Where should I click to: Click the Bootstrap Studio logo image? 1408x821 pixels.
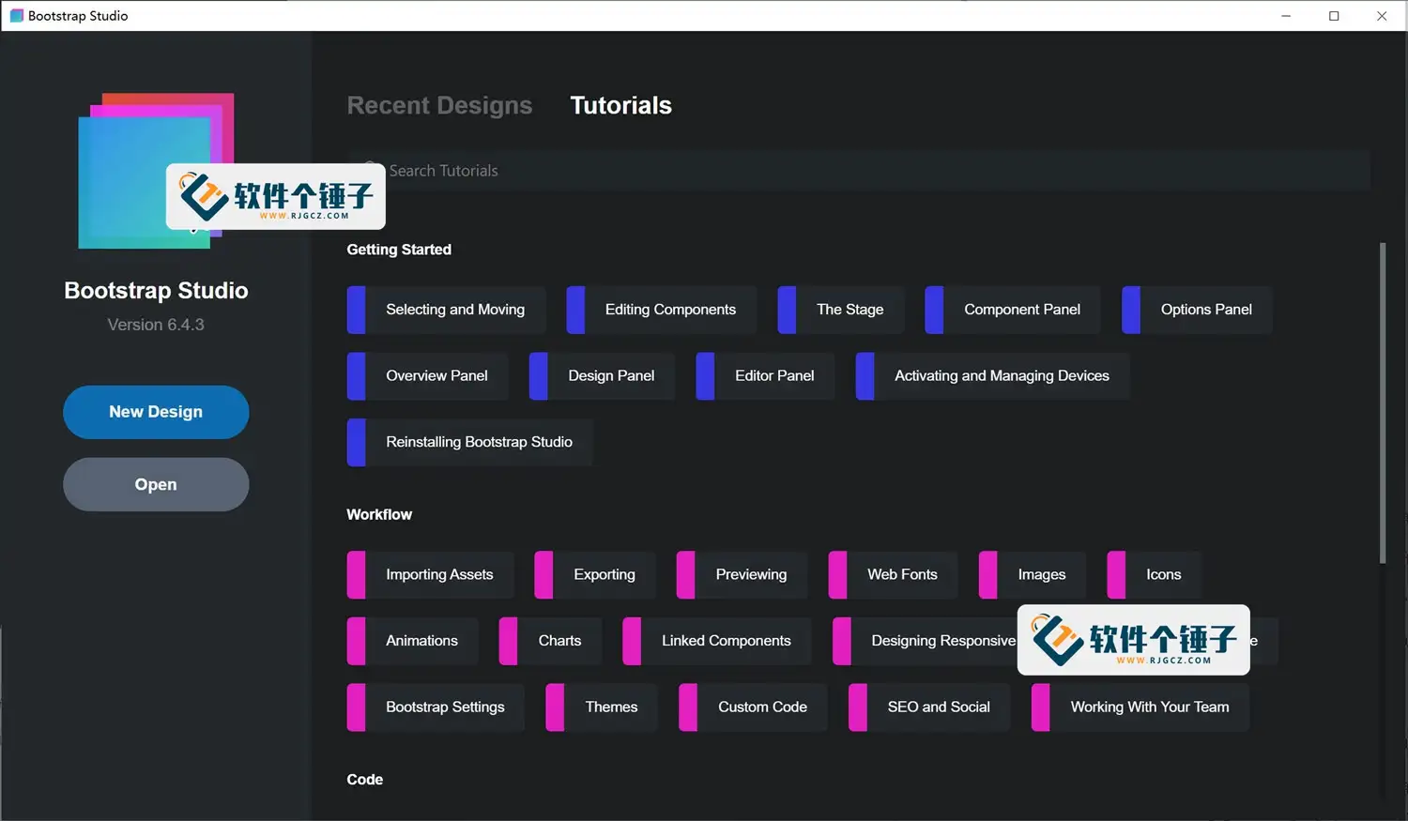[155, 171]
